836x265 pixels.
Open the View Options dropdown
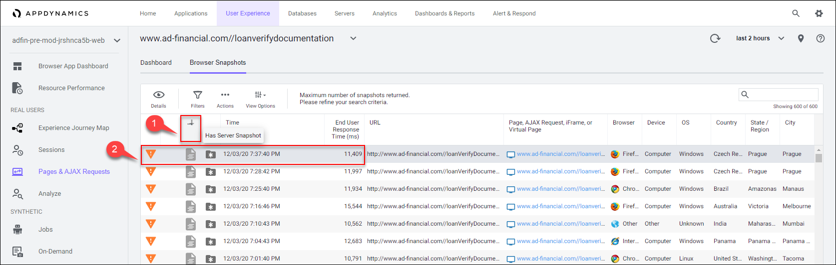point(260,99)
